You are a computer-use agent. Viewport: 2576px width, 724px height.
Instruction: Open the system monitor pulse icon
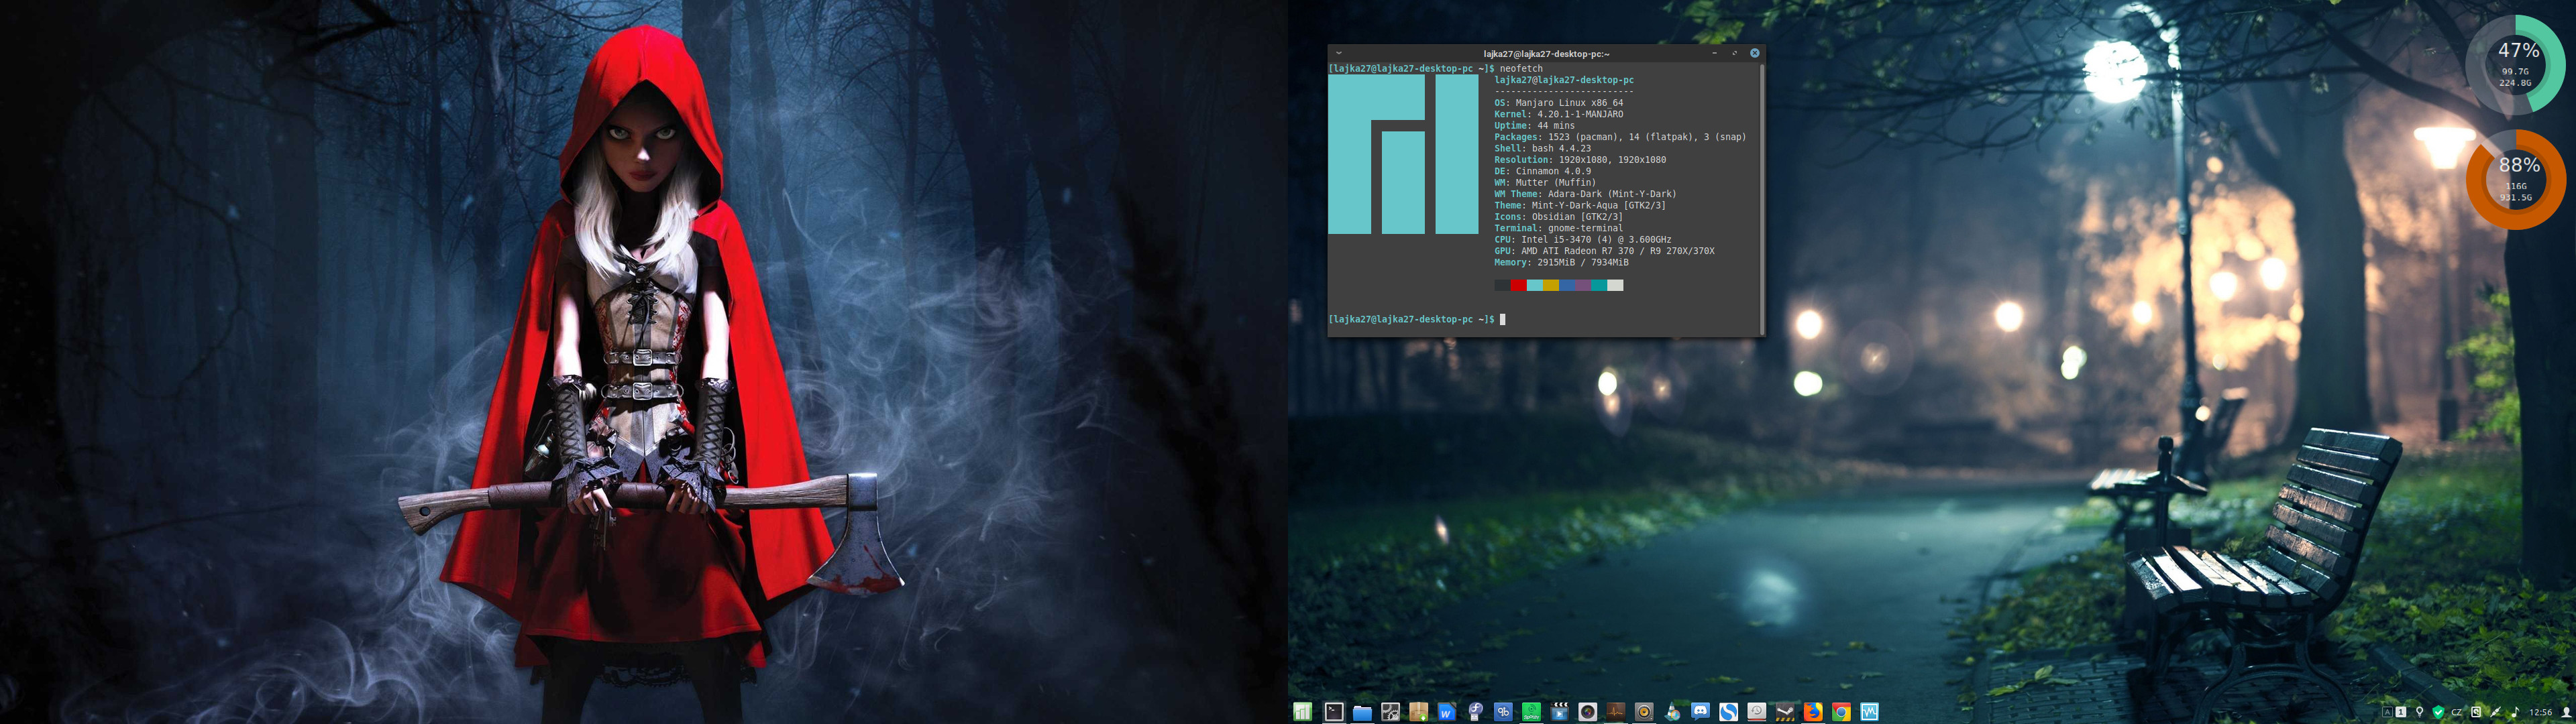[1615, 712]
